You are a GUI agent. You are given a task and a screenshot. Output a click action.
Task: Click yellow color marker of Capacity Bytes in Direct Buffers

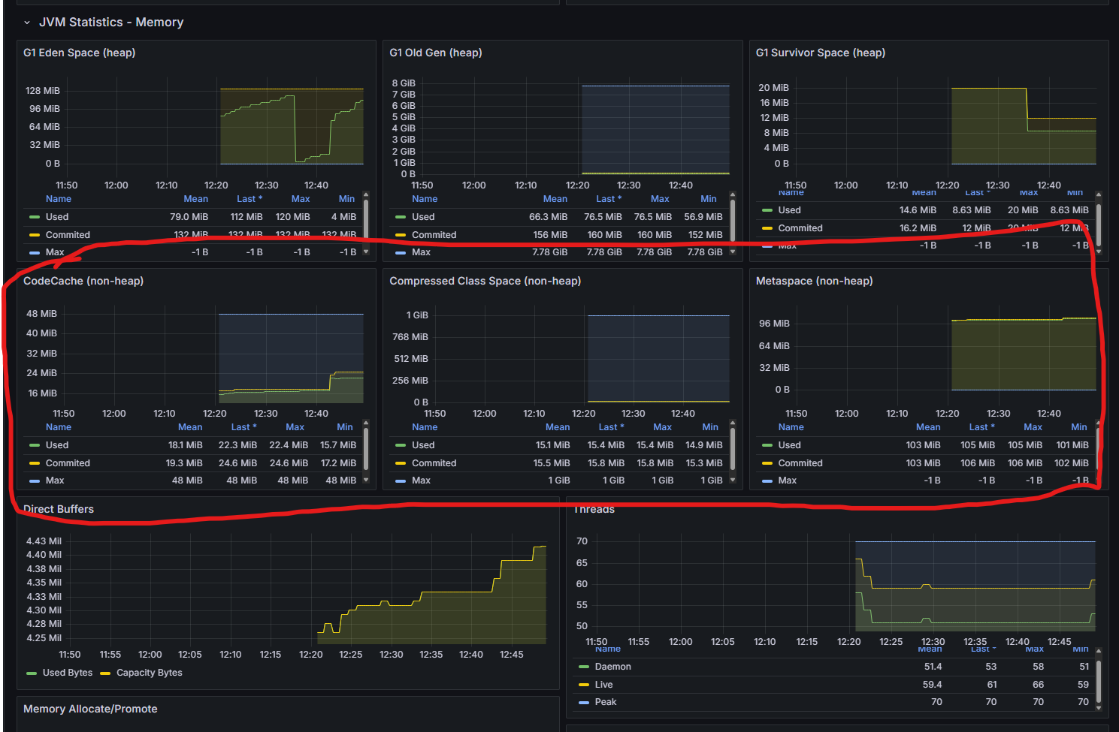[105, 673]
